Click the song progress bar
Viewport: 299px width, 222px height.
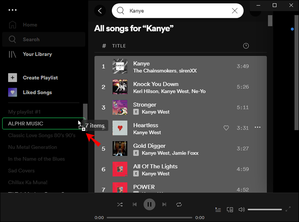tap(149, 218)
